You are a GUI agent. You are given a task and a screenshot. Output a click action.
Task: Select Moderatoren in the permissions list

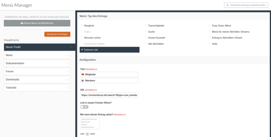(x=88, y=127)
